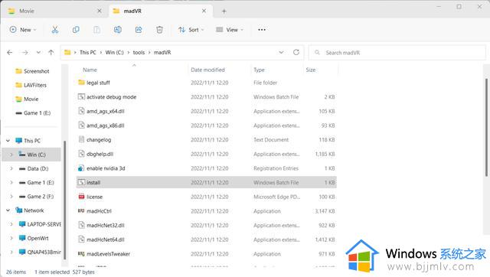Image resolution: width=490 pixels, height=277 pixels.
Task: Open the Sort dropdown
Action: click(x=191, y=30)
